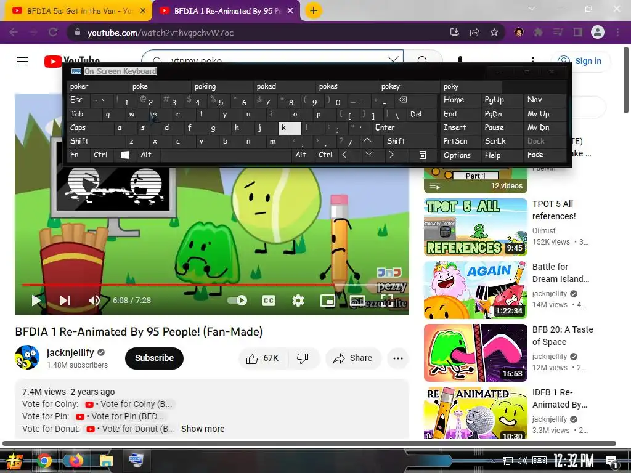Select BFDIA 1 Re-Animated browser tab
This screenshot has width=631, height=473.
[227, 11]
